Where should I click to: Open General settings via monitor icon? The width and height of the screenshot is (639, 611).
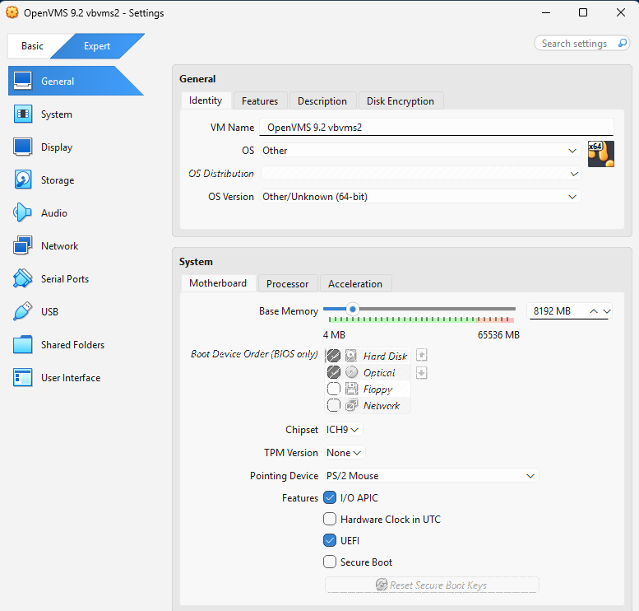pos(22,81)
